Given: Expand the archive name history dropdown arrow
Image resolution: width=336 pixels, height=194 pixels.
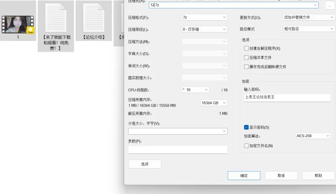Looking at the screenshot, I should 315,5.
